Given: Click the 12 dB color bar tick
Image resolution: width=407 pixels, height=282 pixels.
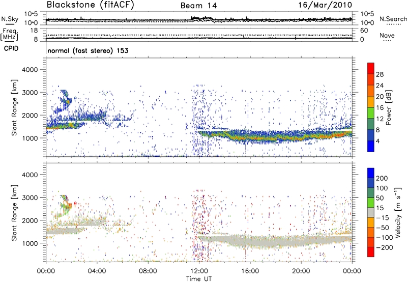Looking at the screenshot, I should click(380, 119).
